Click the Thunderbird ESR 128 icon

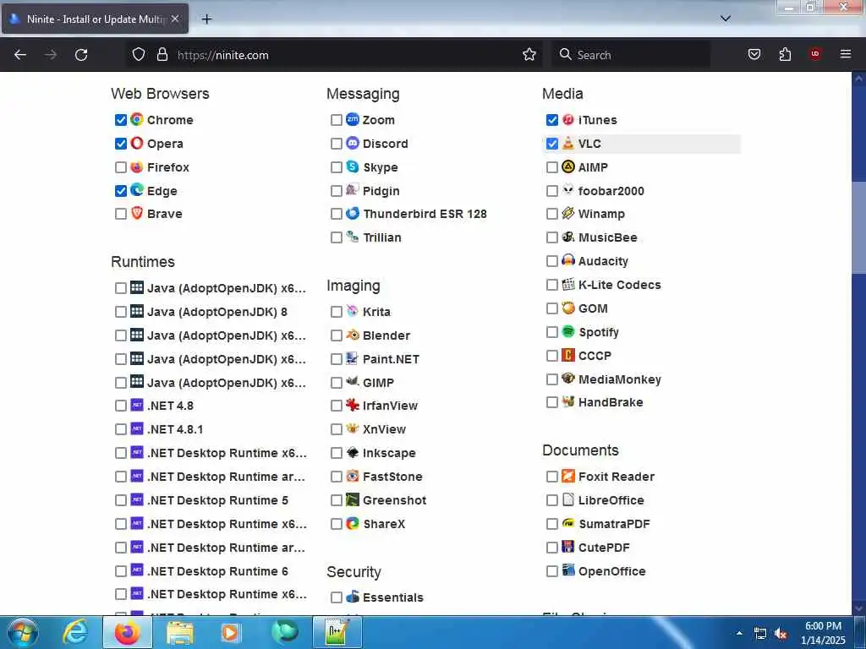tap(353, 213)
